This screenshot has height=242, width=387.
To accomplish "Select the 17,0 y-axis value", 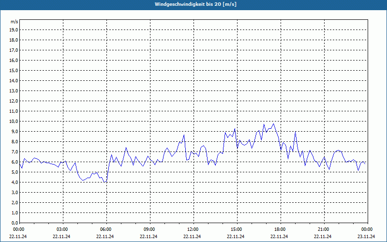I will click(14, 50).
